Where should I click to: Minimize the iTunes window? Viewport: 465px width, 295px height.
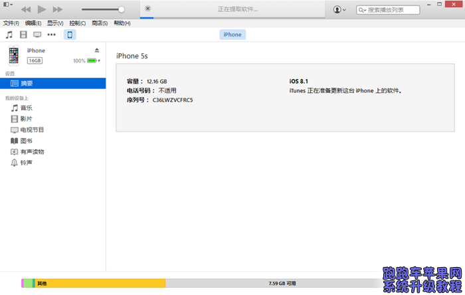point(429,5)
